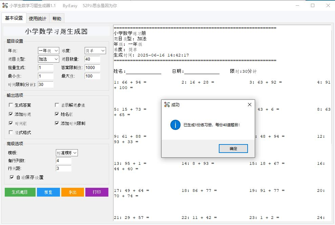Viewport: 335px width, 225px height.
Task: Click problem text "5: 15 + 73 ="
Action: click(130, 109)
